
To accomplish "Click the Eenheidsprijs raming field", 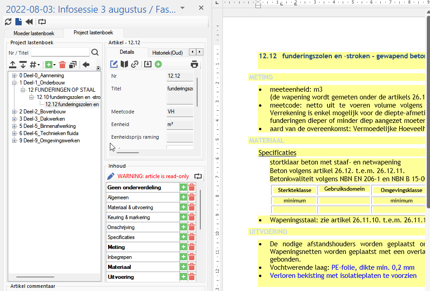I will click(x=180, y=137).
